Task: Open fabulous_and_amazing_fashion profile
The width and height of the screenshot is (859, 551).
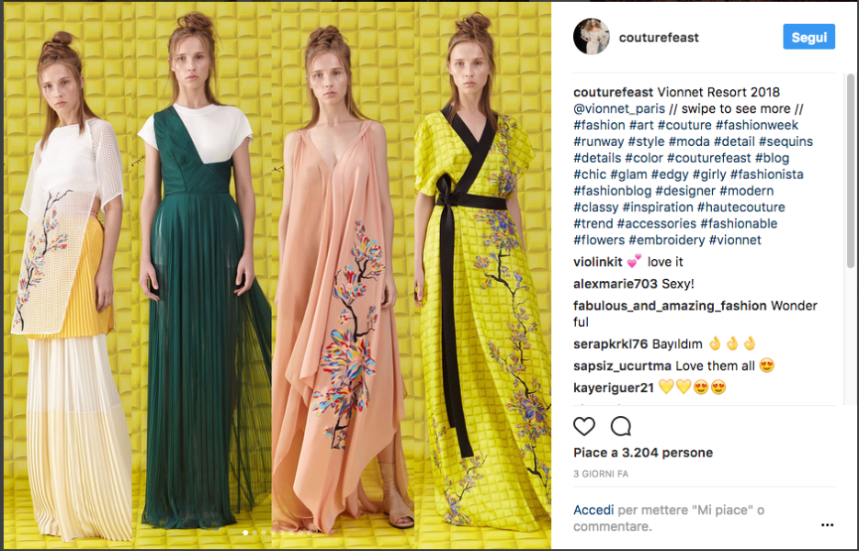Action: 670,306
